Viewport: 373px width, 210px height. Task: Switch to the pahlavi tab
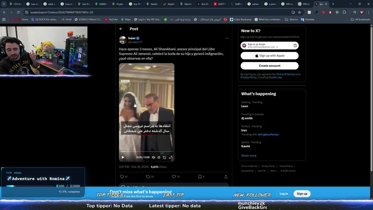(253, 4)
